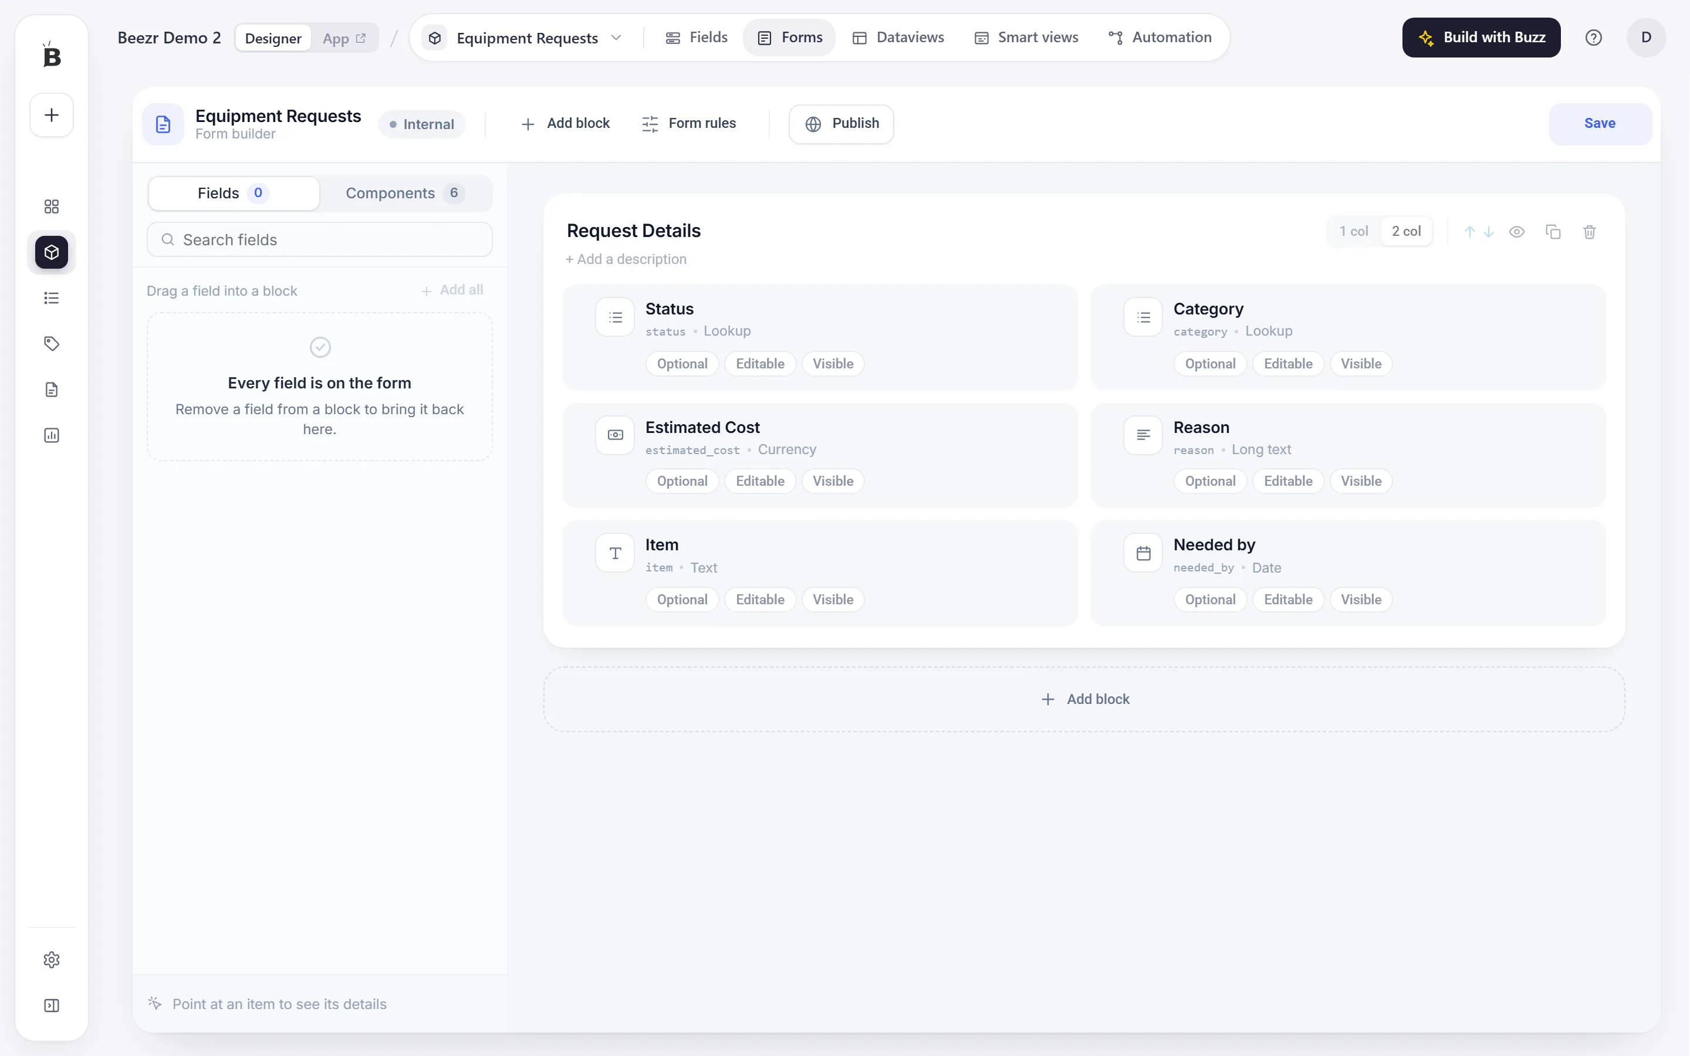Toggle visibility of Request Details block
Viewport: 1690px width, 1056px height.
click(1516, 232)
